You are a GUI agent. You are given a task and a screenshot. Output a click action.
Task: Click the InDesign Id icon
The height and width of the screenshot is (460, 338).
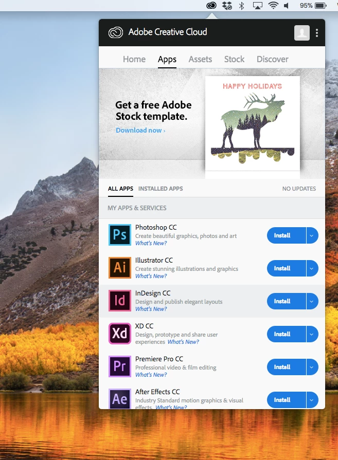pyautogui.click(x=120, y=300)
